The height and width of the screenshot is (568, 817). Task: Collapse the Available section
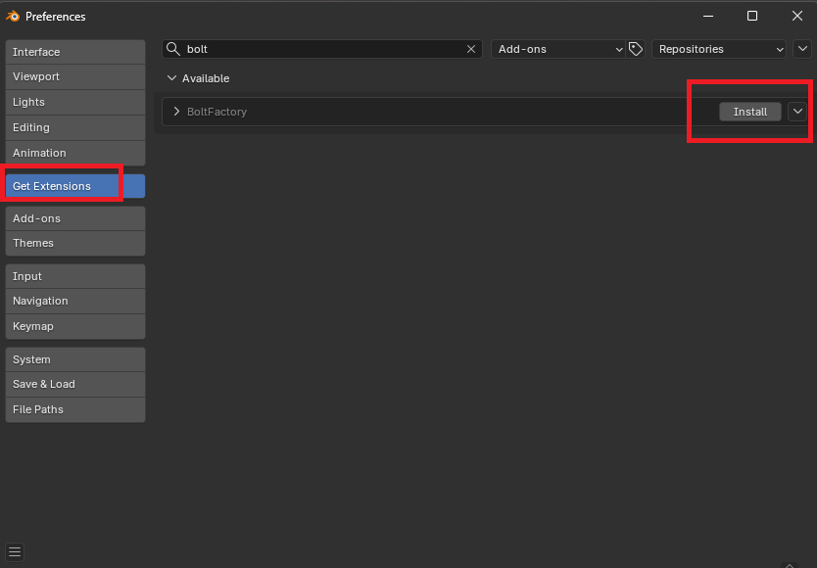click(x=172, y=78)
